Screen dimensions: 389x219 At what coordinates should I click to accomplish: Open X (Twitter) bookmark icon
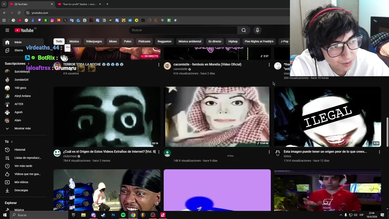[65, 20]
